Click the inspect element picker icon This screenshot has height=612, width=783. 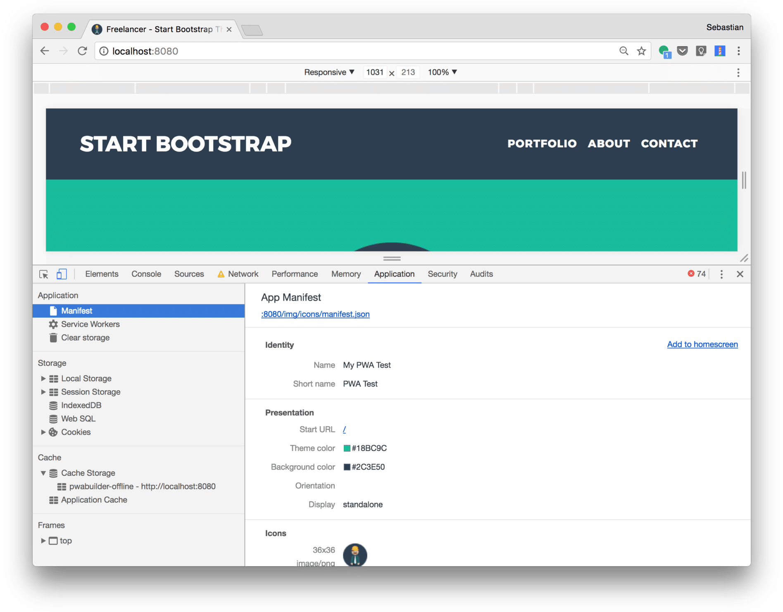(x=43, y=274)
